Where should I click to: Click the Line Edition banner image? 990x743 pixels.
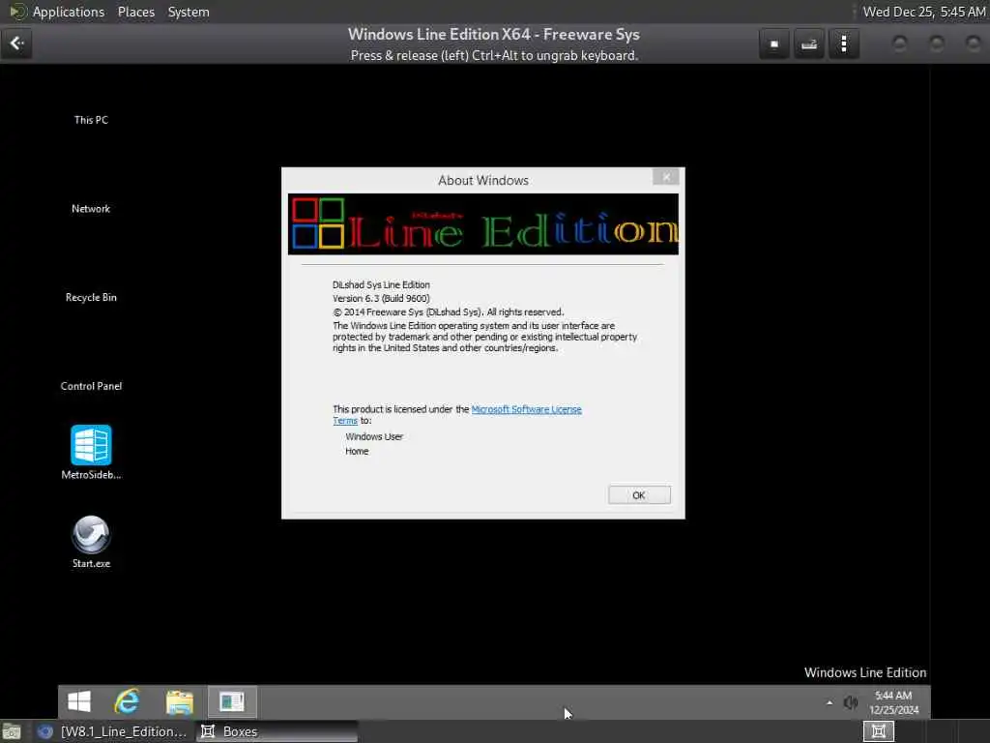click(x=483, y=224)
